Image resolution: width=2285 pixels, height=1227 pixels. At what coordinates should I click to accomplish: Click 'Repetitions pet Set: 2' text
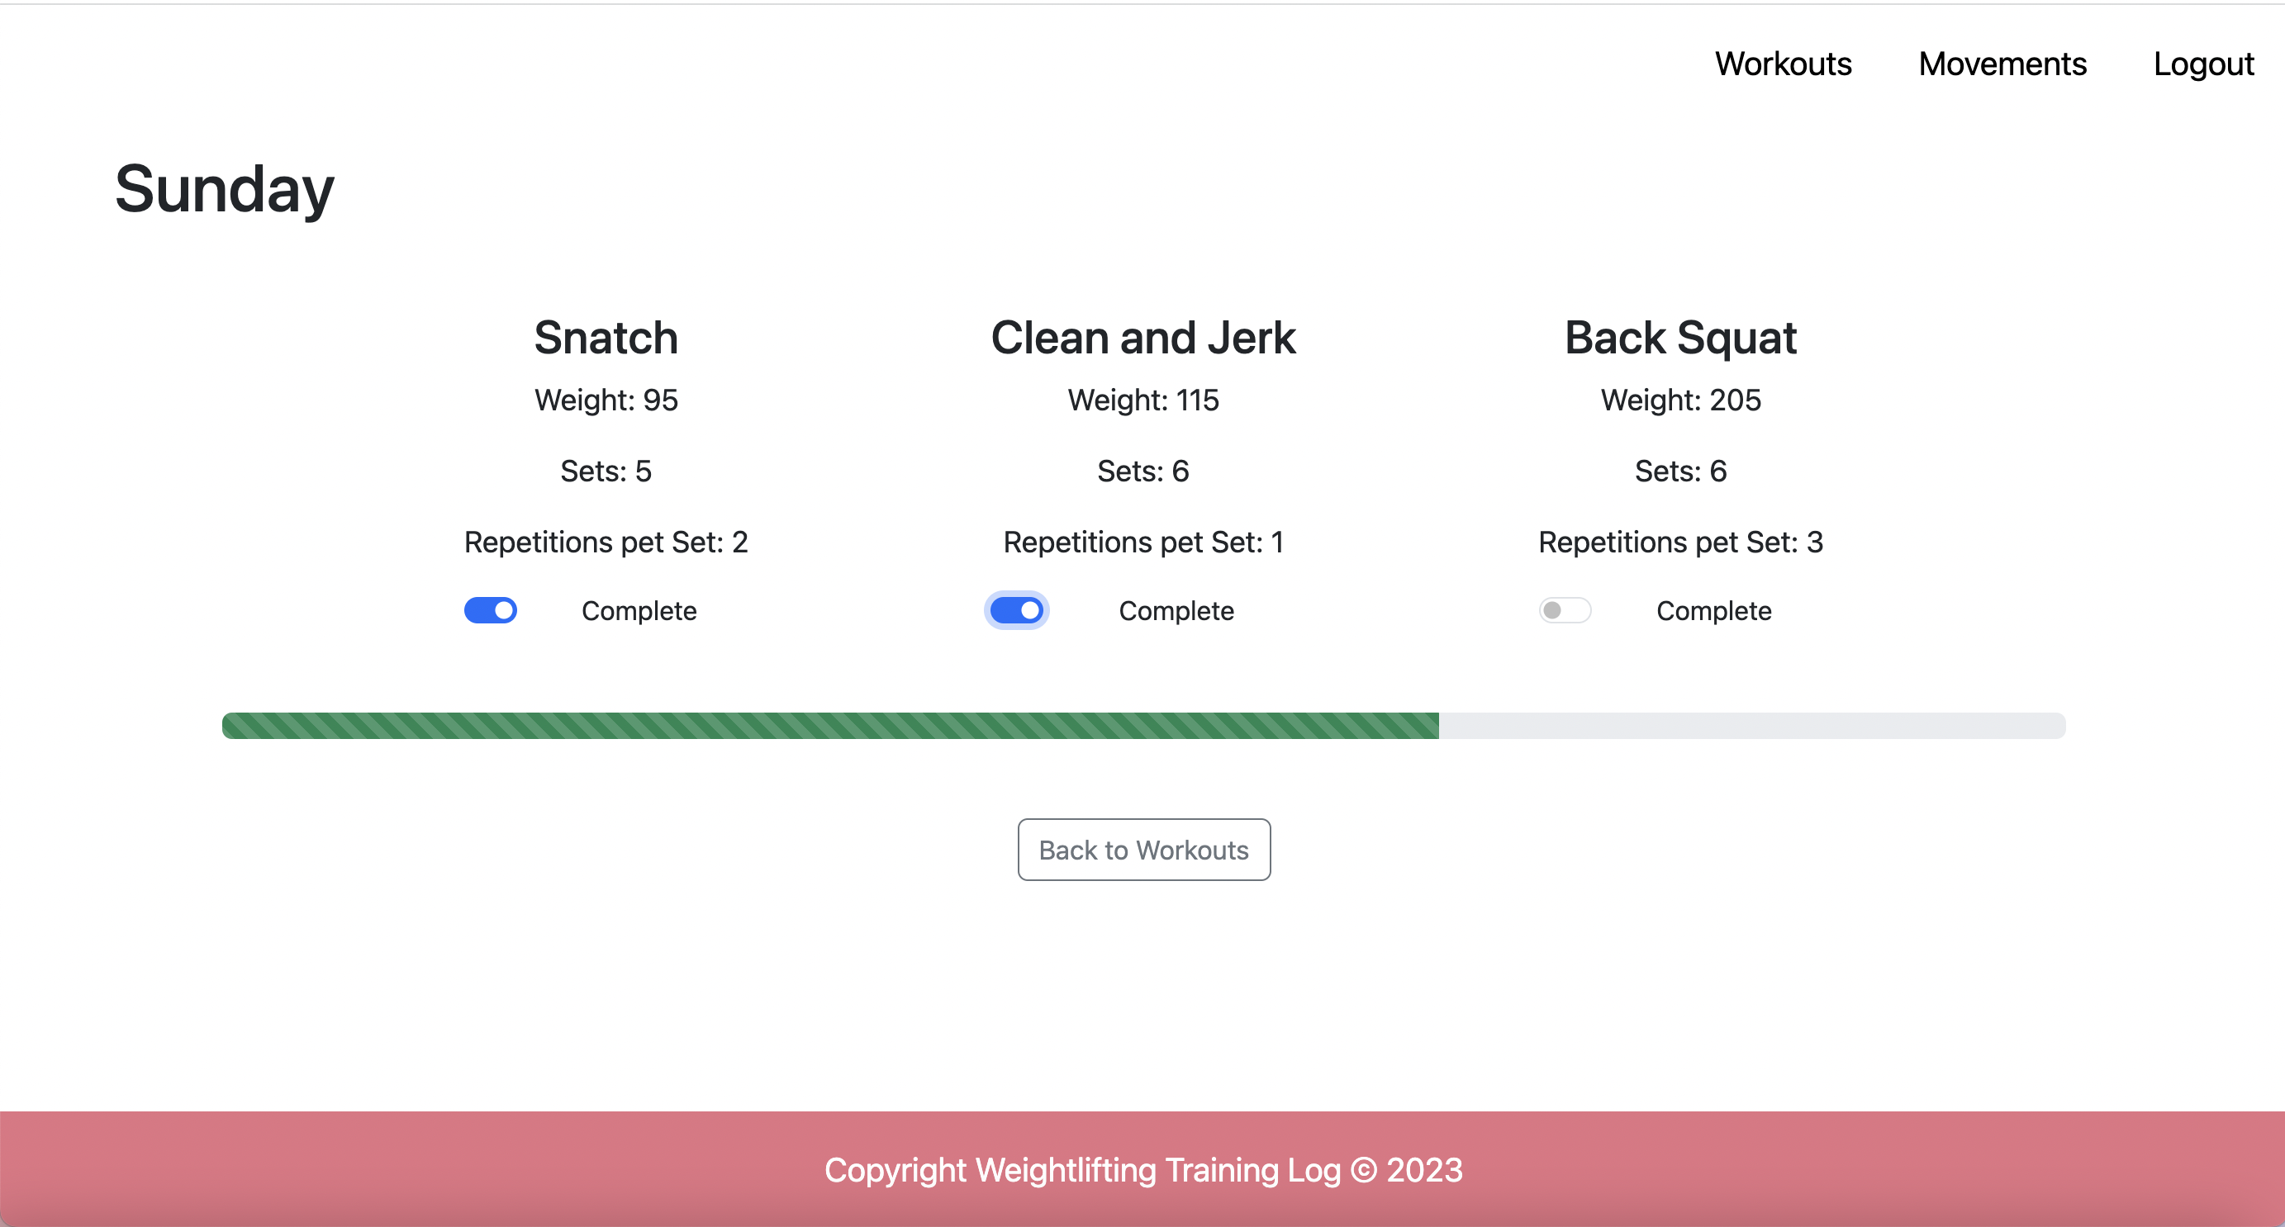pyautogui.click(x=606, y=542)
